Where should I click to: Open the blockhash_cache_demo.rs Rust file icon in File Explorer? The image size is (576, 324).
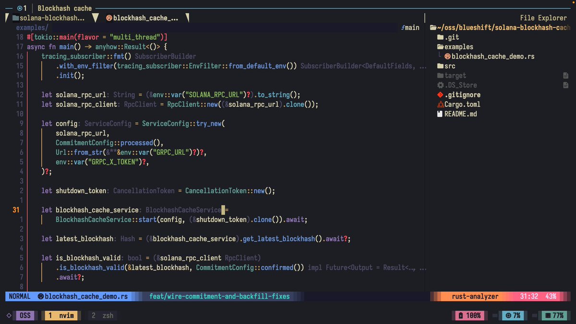pos(448,56)
